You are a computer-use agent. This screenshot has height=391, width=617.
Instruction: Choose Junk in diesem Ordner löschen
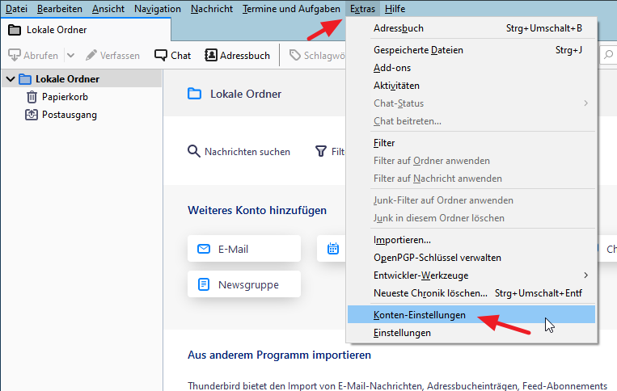tap(471, 218)
